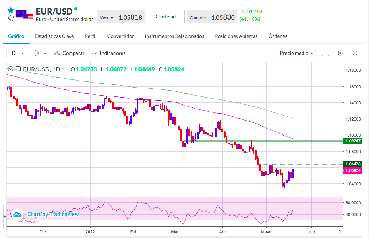Open the Órdenes tab

[x=278, y=36]
